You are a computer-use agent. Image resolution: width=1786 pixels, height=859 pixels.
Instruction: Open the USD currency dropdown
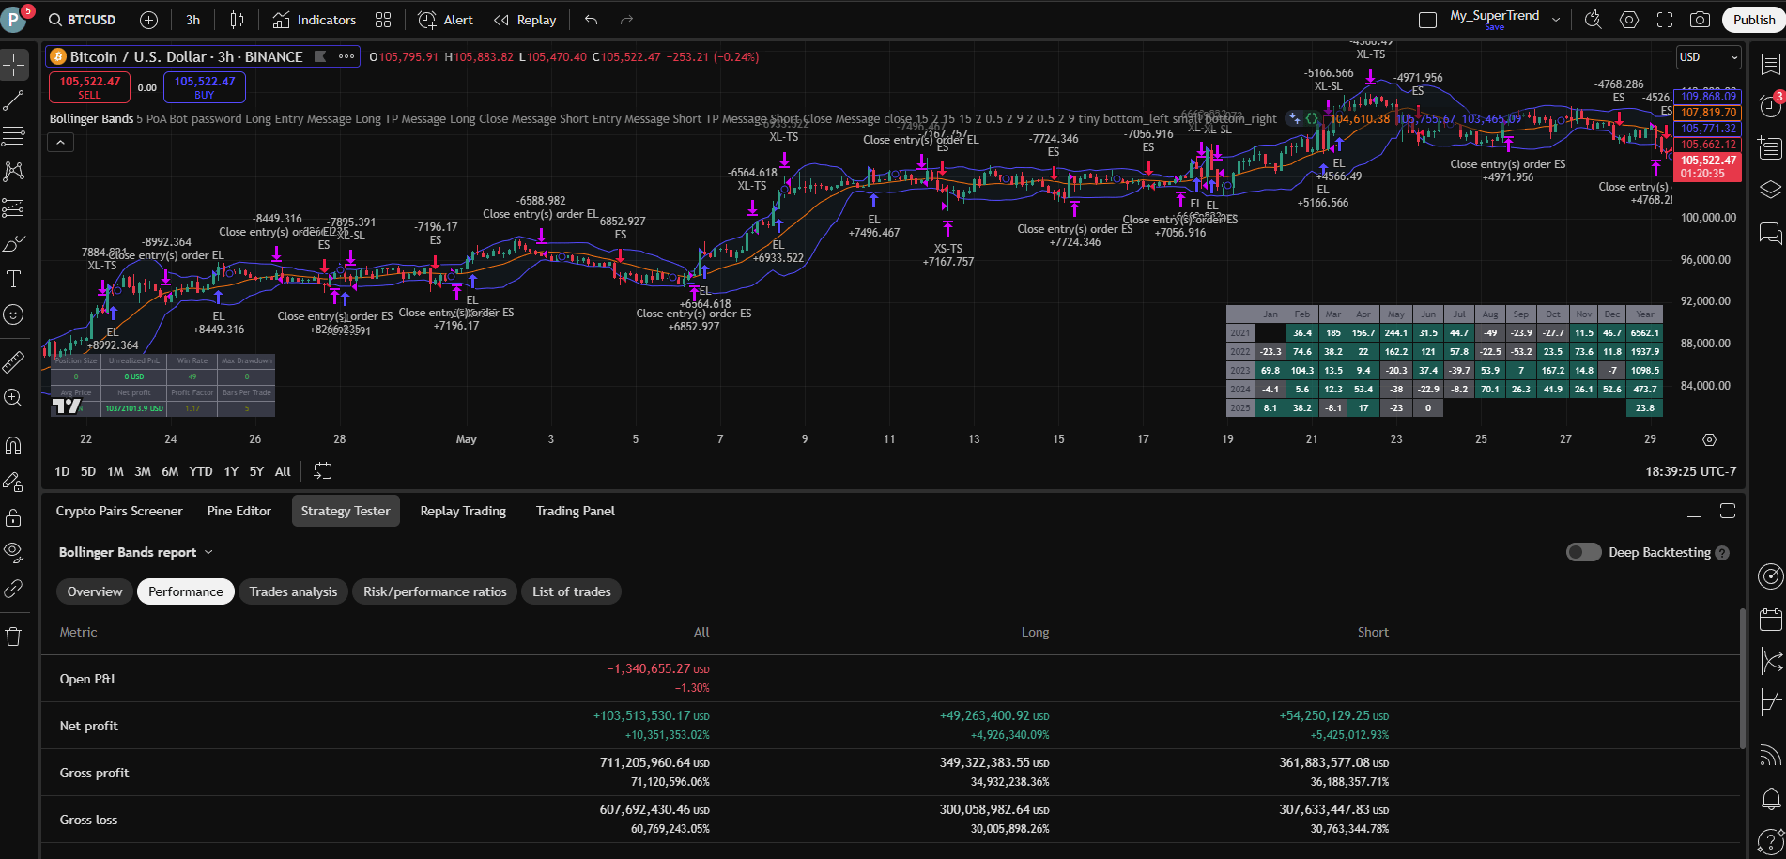tap(1709, 57)
